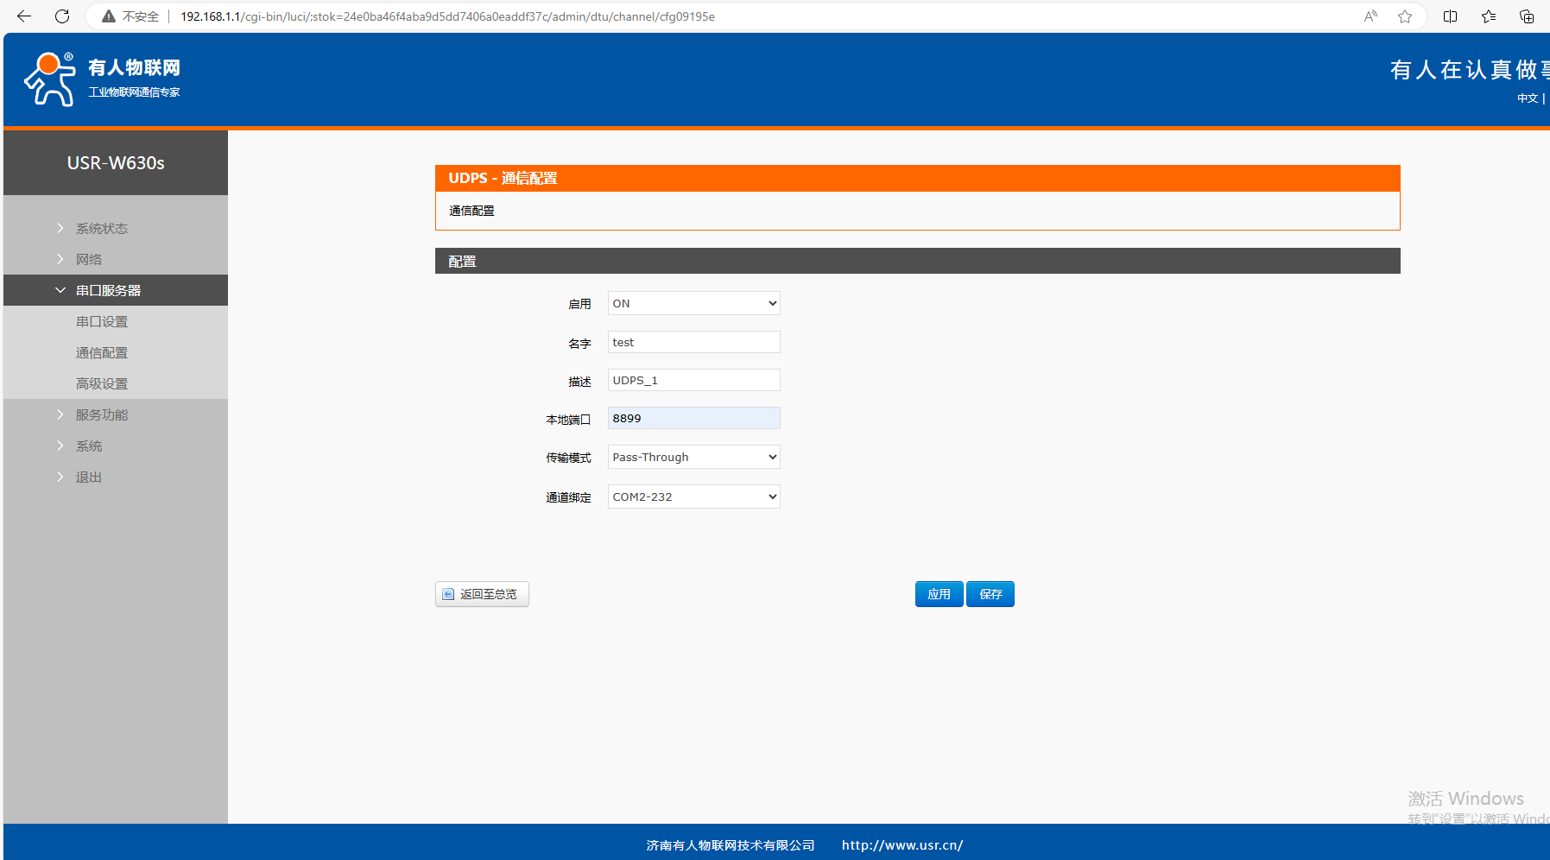Click the browser back arrow

(24, 16)
